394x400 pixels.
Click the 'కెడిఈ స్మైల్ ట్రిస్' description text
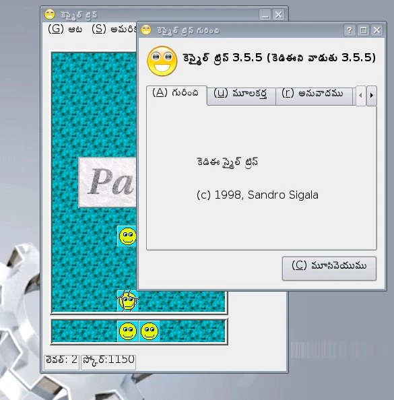click(227, 162)
